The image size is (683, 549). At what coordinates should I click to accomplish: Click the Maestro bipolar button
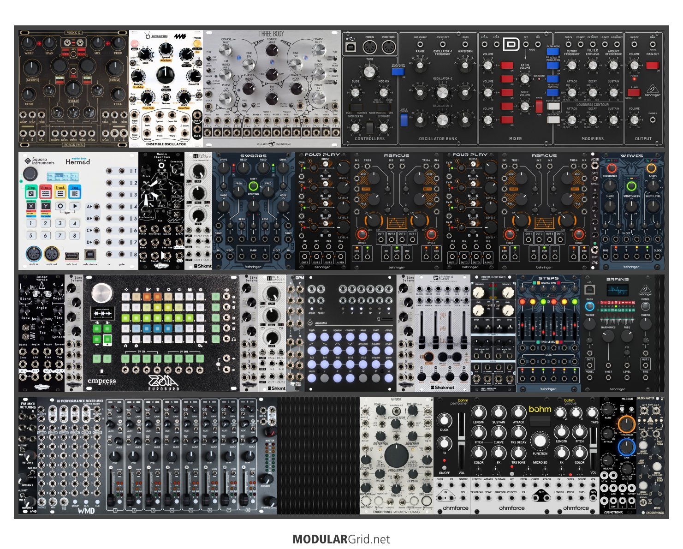click(x=376, y=351)
